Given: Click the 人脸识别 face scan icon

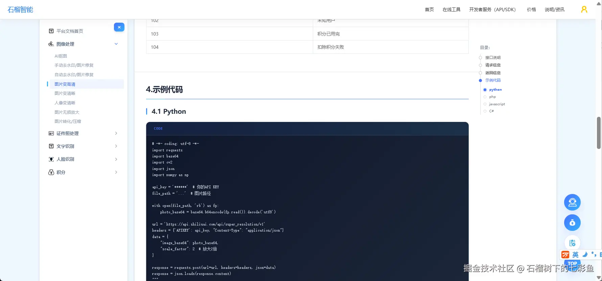Looking at the screenshot, I should point(51,159).
